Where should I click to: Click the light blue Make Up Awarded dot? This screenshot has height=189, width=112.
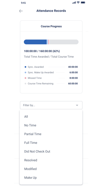[25, 72]
